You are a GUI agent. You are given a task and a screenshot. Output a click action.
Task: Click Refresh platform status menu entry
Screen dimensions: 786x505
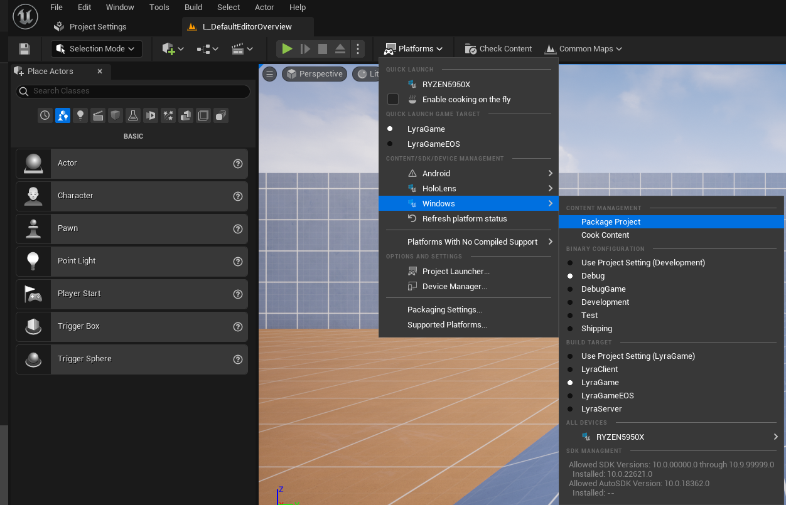tap(468, 218)
